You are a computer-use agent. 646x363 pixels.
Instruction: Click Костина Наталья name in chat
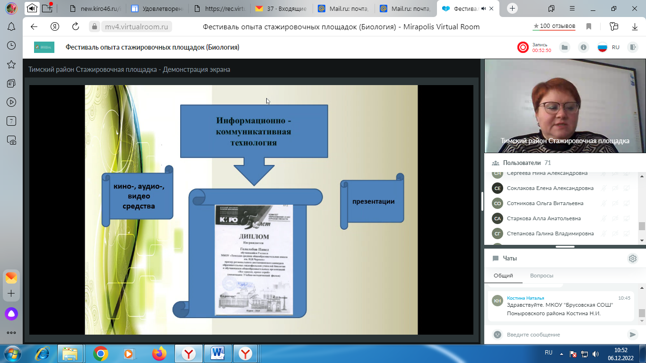(x=525, y=298)
